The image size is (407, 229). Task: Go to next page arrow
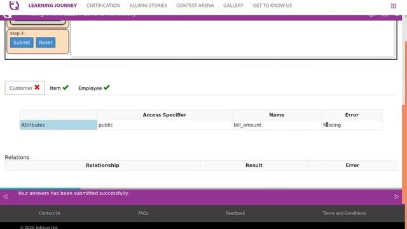(397, 197)
